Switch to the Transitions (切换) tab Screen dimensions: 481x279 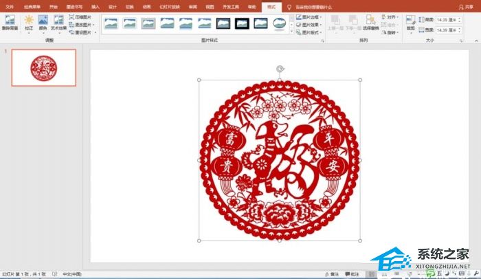click(x=129, y=7)
